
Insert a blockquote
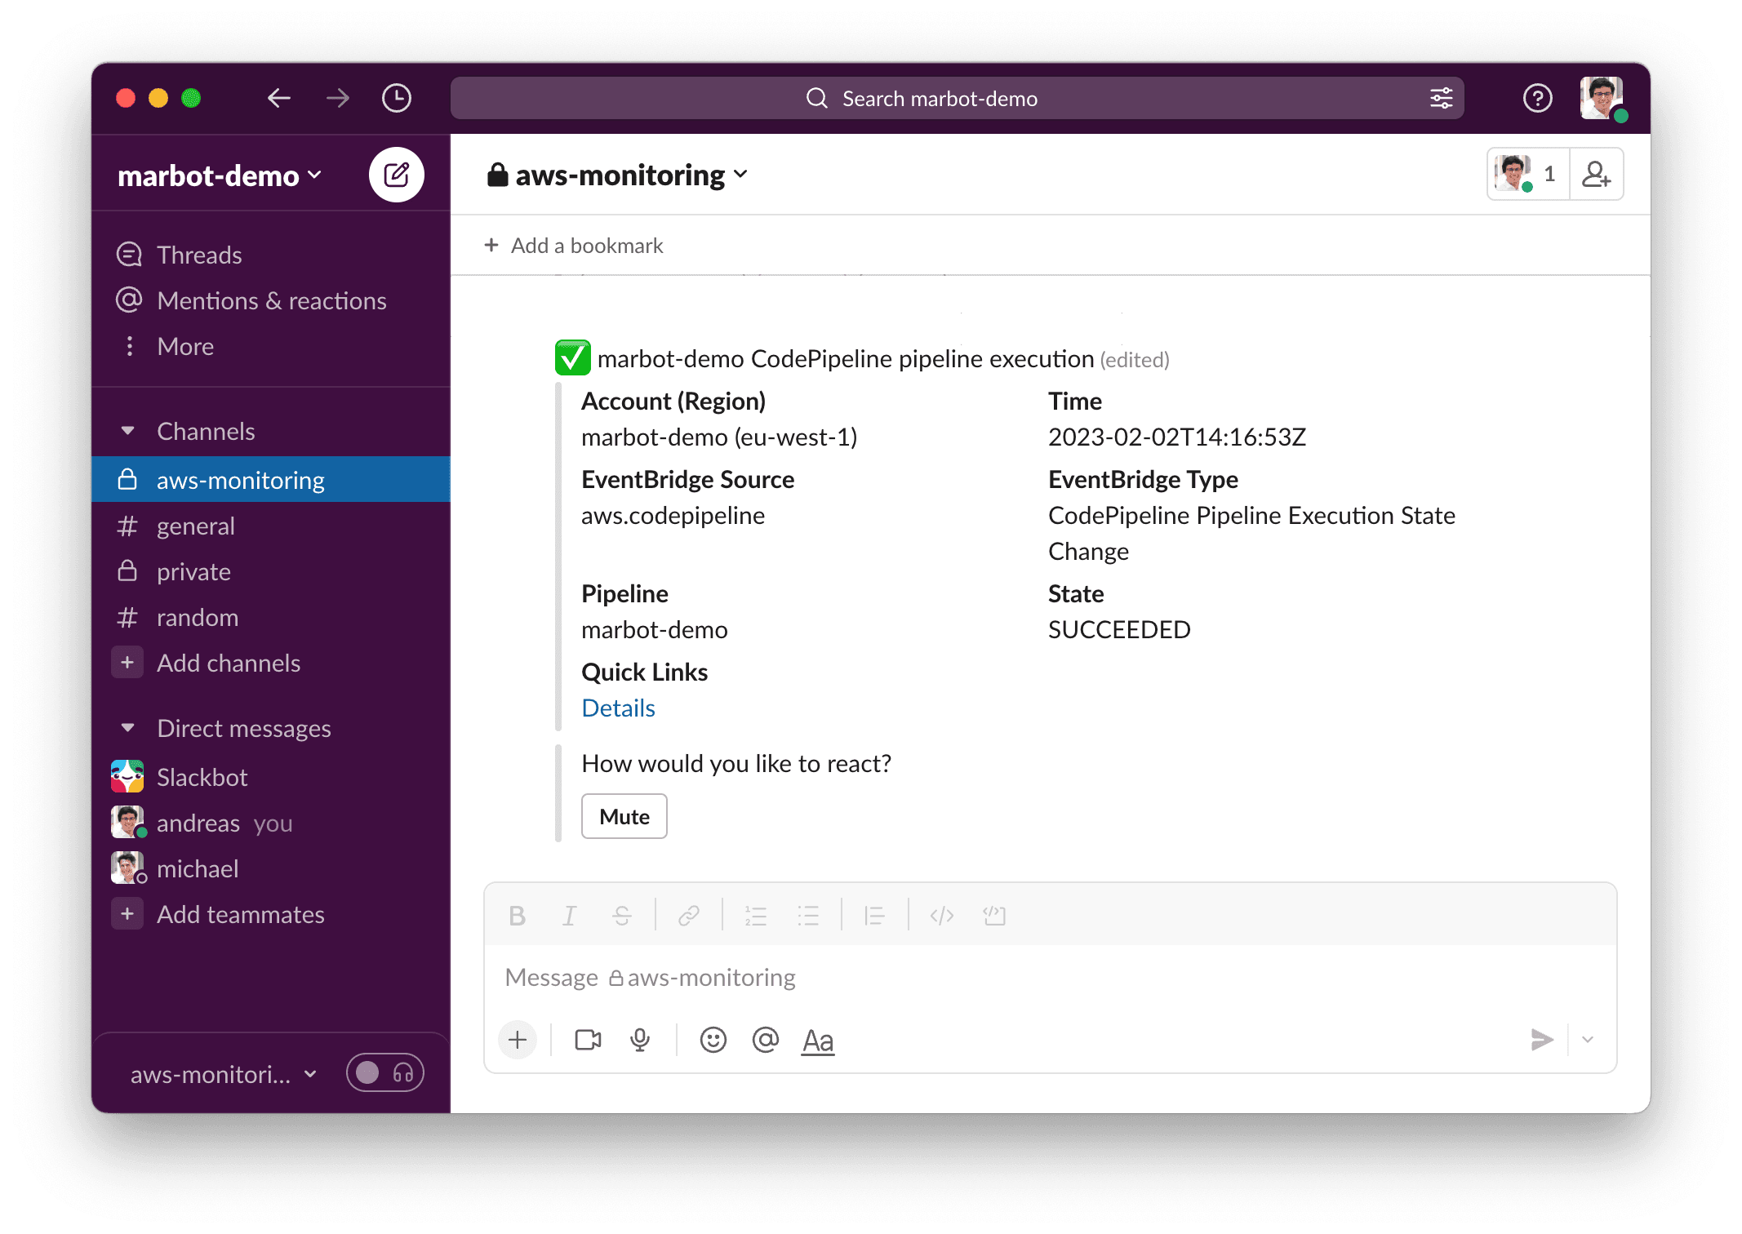pyautogui.click(x=874, y=916)
